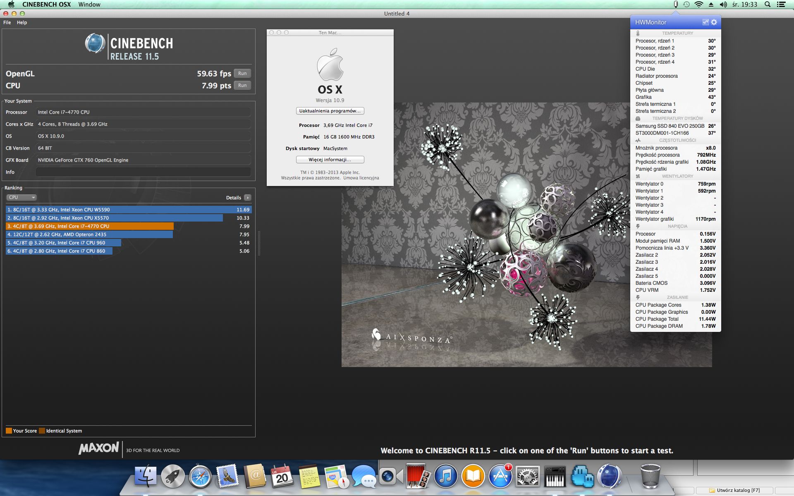Open Notification Center list icon

(781, 5)
